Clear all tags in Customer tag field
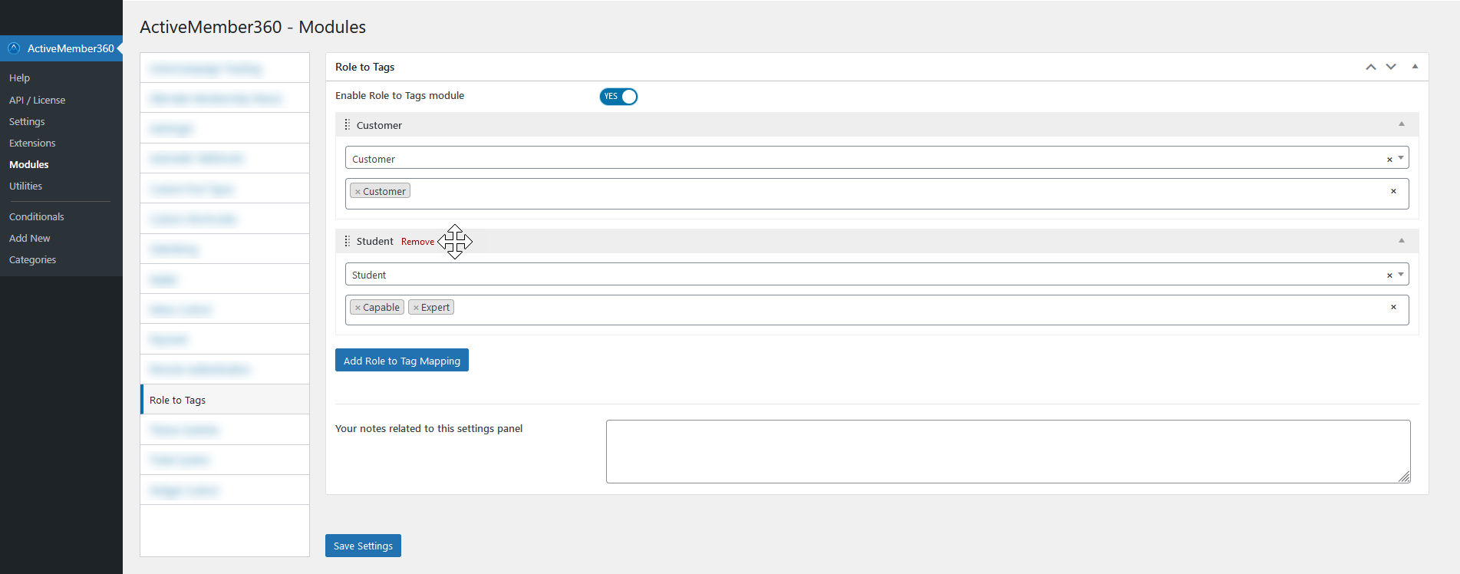The width and height of the screenshot is (1460, 574). (x=1393, y=191)
